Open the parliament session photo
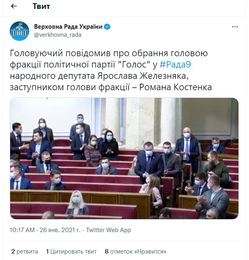Image resolution: width=249 pixels, height=260 pixels. (124, 158)
